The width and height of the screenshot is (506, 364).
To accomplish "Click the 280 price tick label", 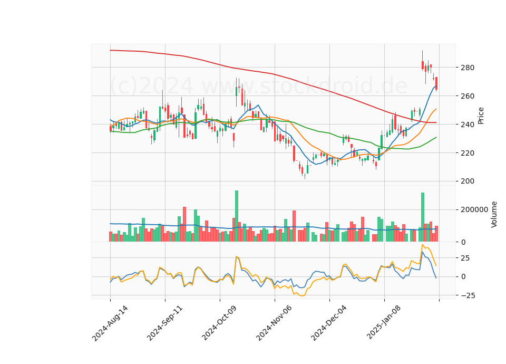I will [468, 68].
